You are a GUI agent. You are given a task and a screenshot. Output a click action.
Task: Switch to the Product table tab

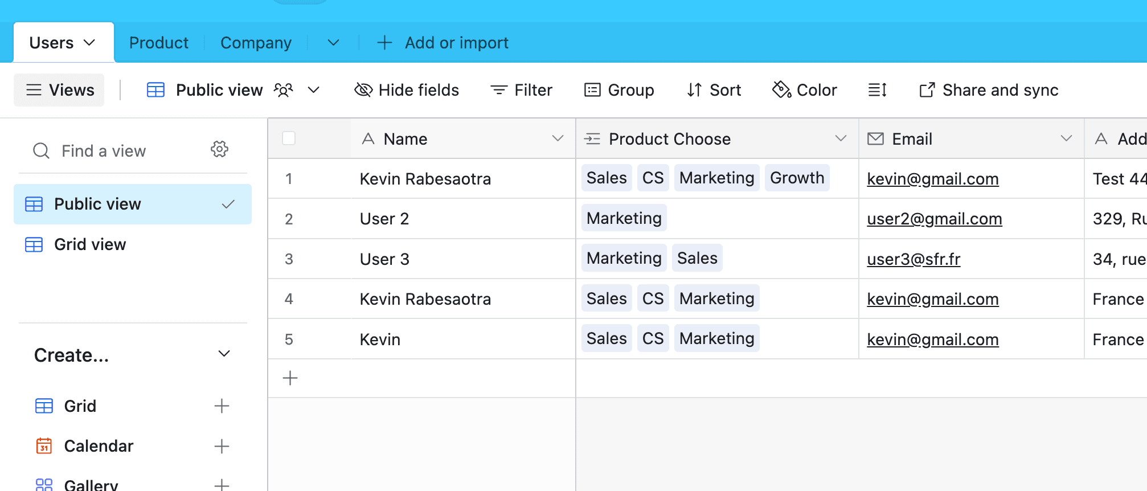pyautogui.click(x=159, y=43)
